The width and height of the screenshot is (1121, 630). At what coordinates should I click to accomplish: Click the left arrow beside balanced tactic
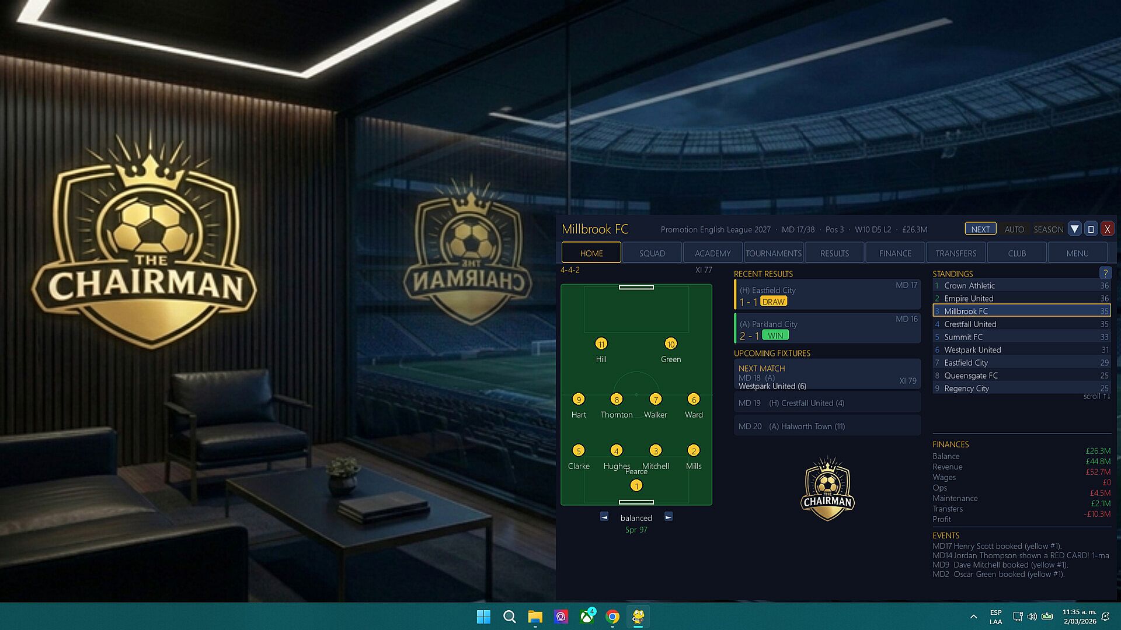click(604, 517)
